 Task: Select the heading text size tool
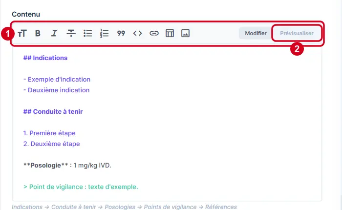tap(22, 33)
